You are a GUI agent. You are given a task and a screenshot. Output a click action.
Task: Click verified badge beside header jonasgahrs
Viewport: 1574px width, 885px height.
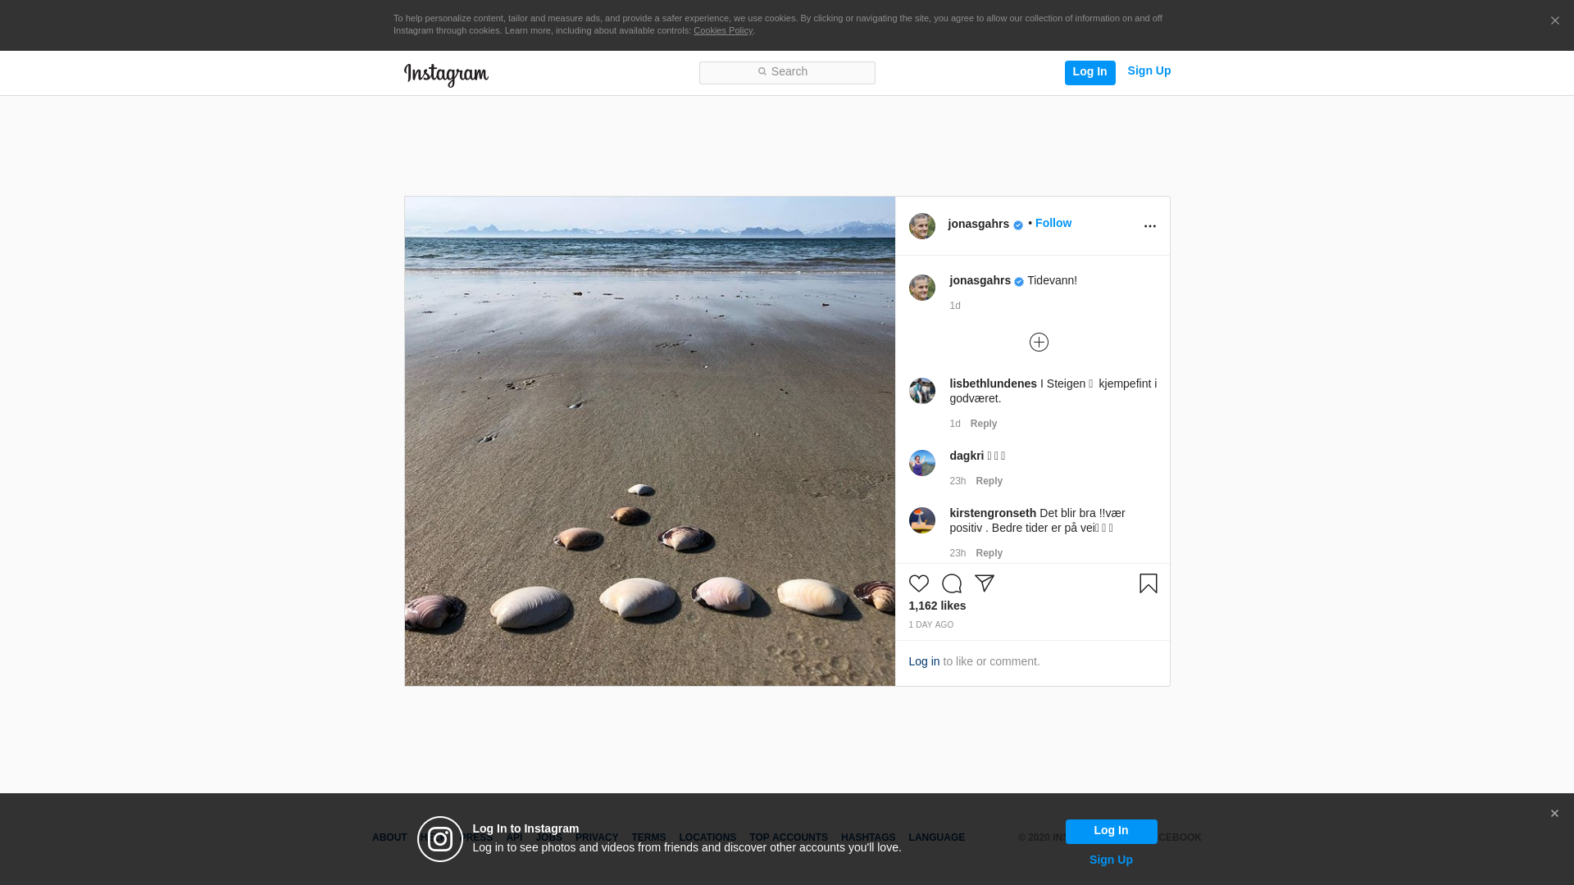click(1018, 225)
